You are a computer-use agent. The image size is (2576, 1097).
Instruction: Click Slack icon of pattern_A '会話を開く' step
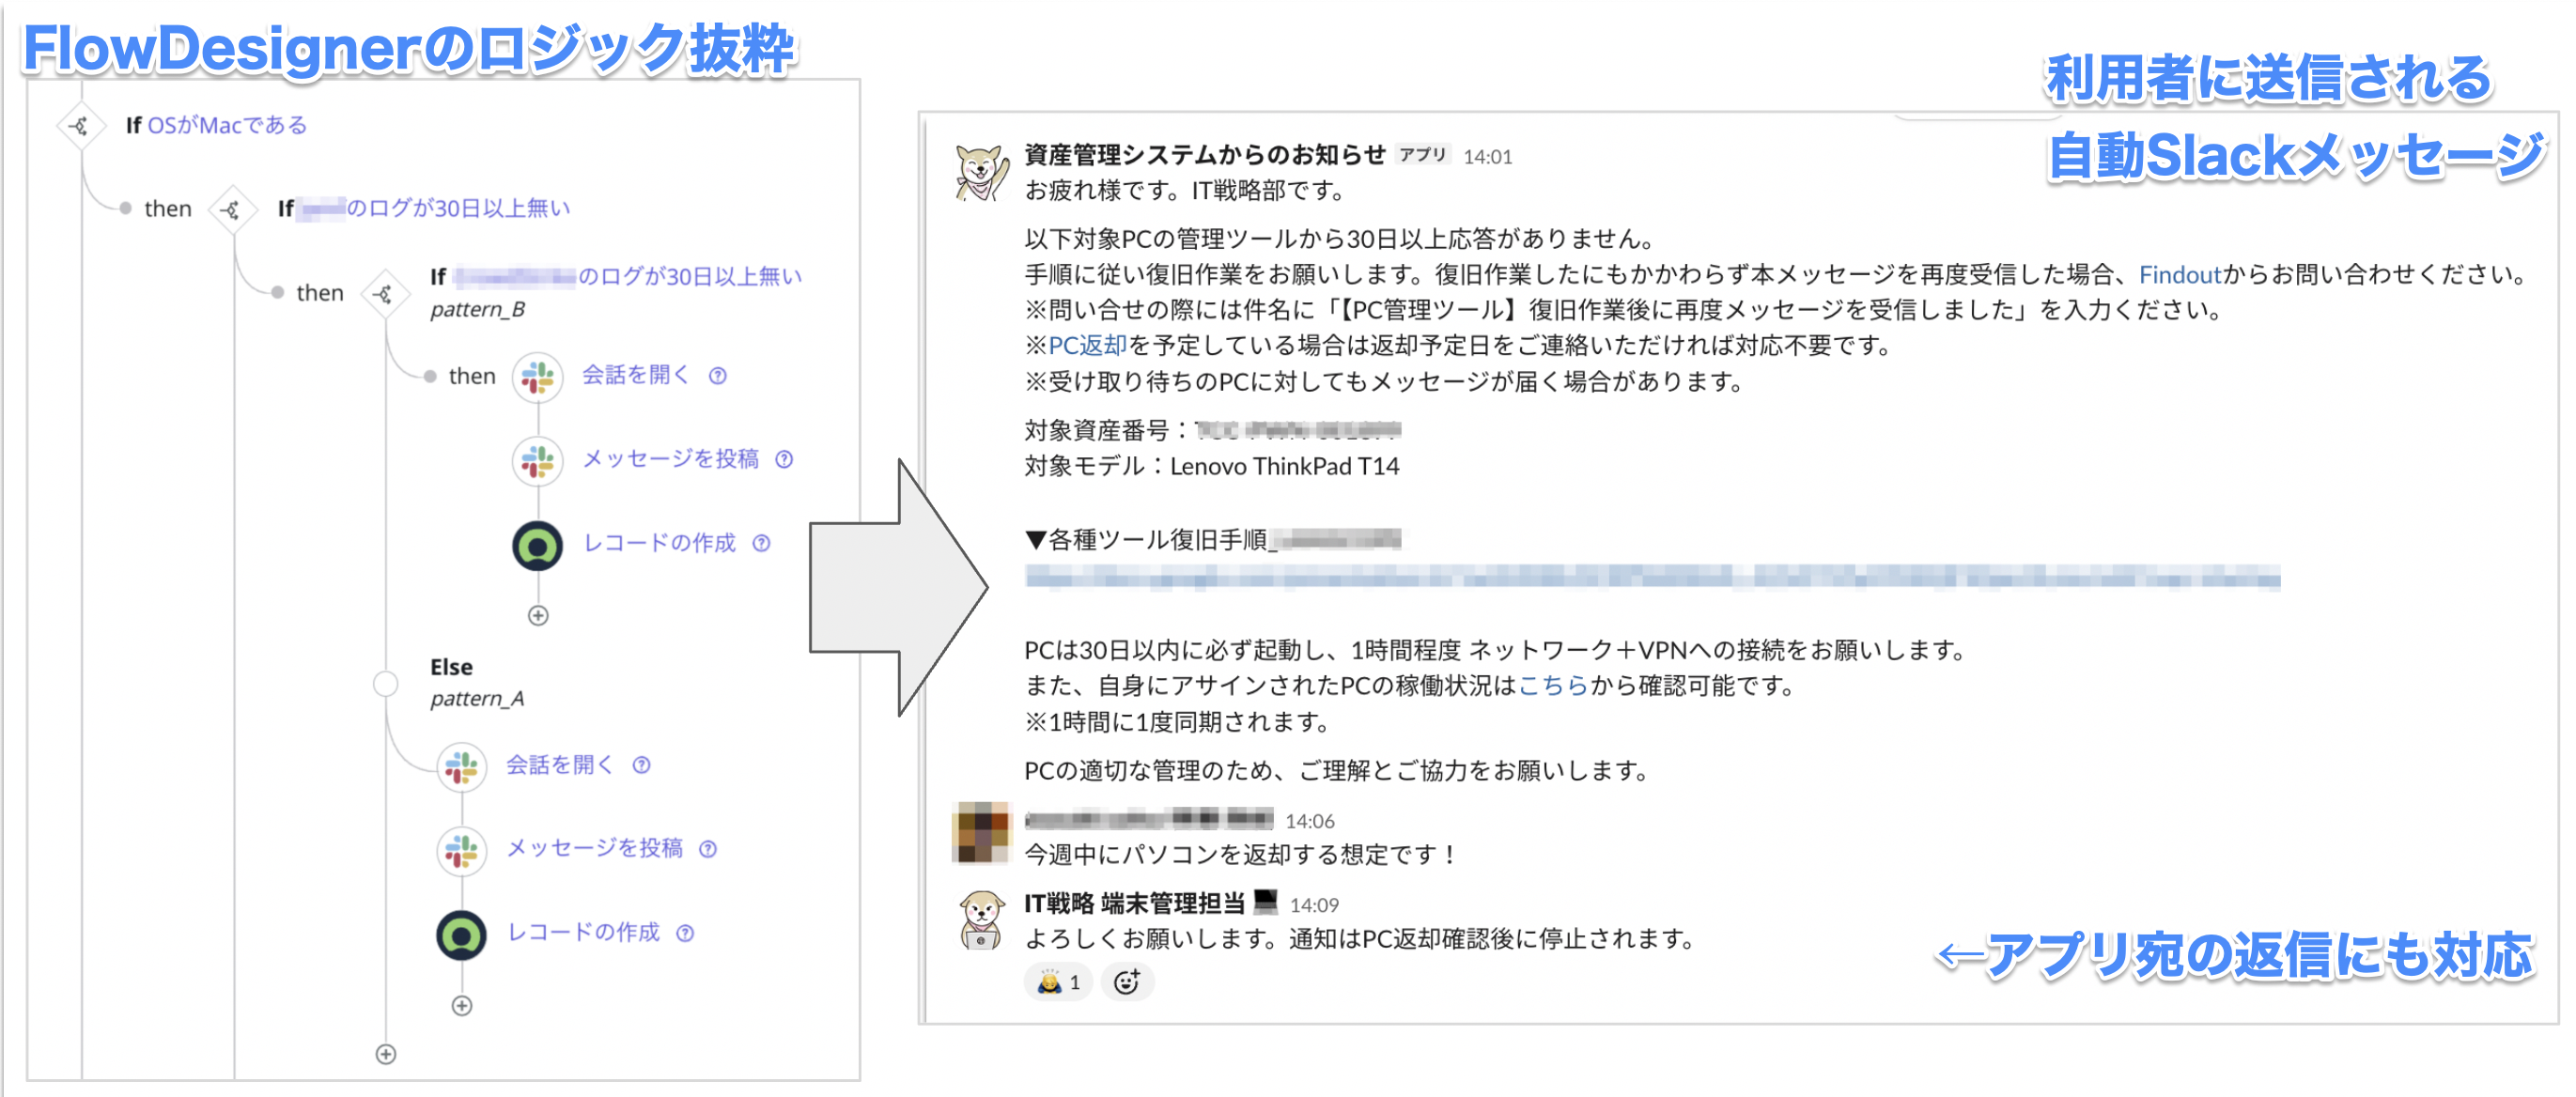(462, 767)
